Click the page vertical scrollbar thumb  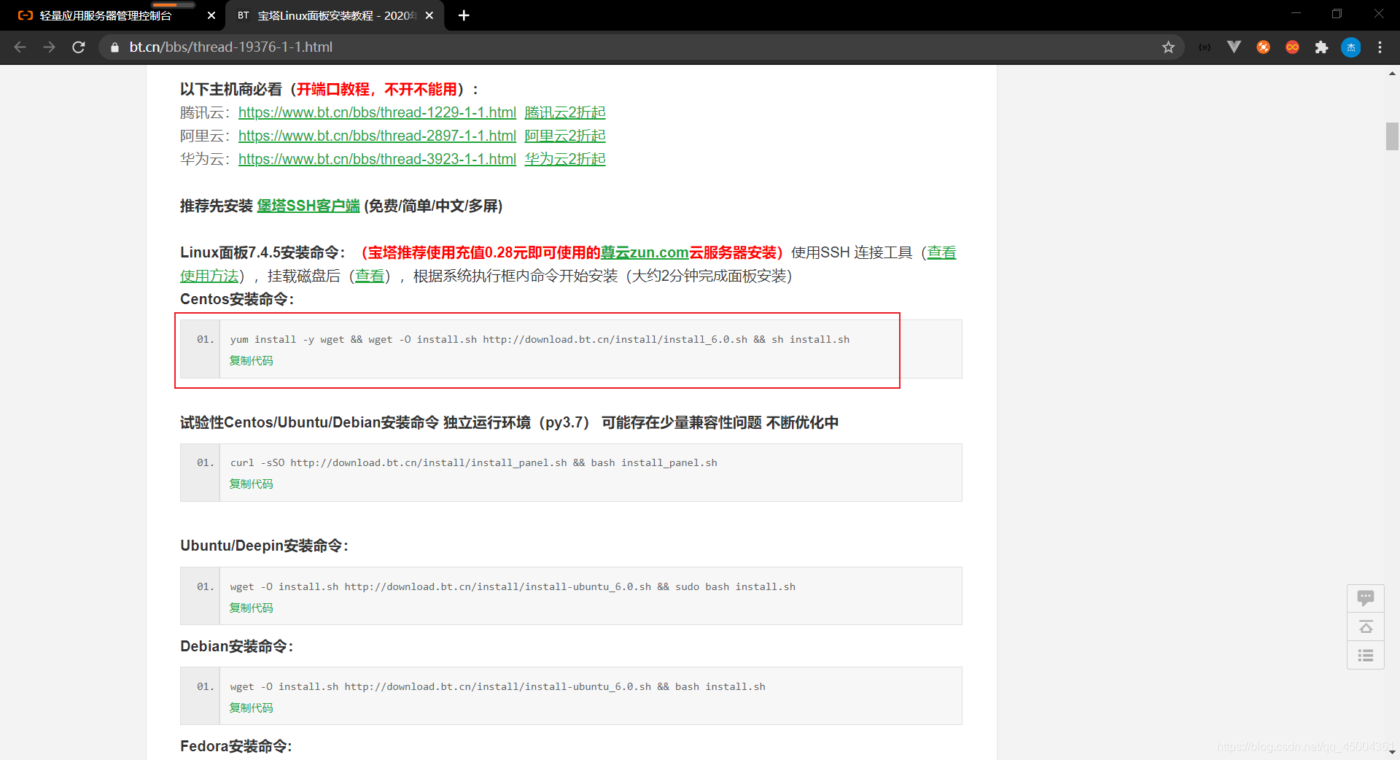click(x=1392, y=136)
